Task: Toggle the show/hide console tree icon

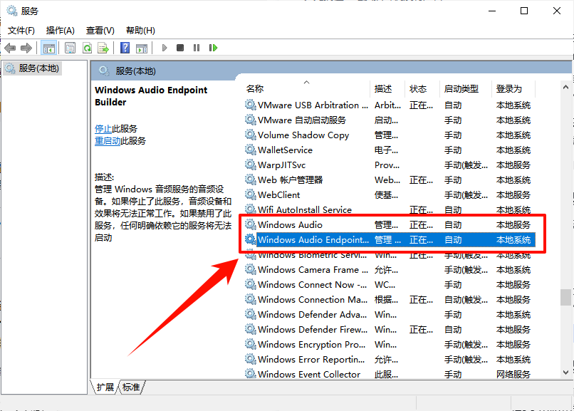Action: (x=49, y=48)
